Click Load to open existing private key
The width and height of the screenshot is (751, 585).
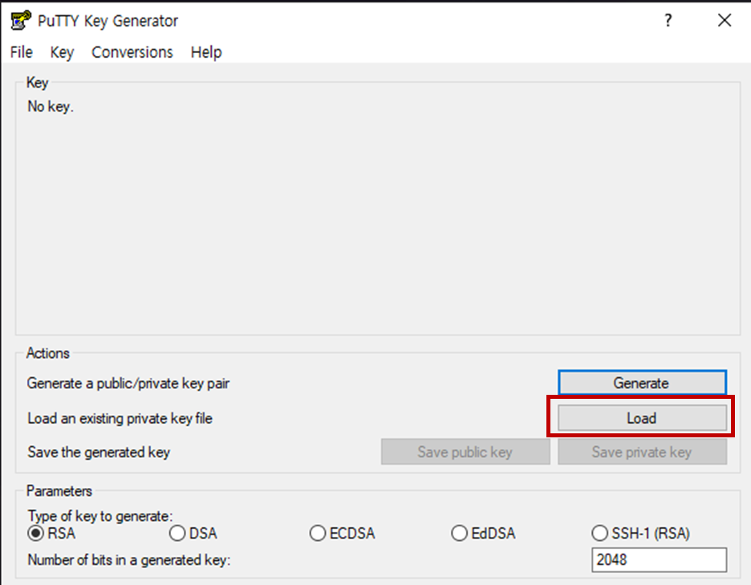pyautogui.click(x=642, y=418)
